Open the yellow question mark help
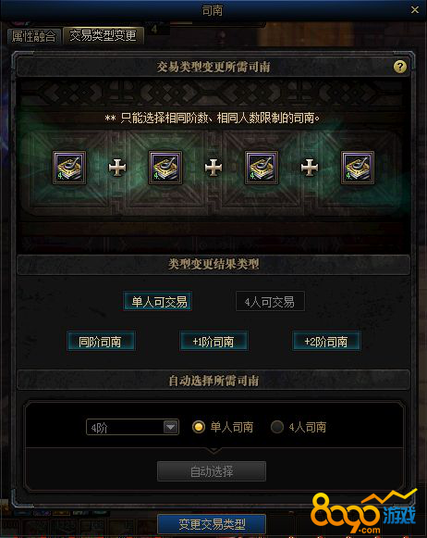 point(400,67)
